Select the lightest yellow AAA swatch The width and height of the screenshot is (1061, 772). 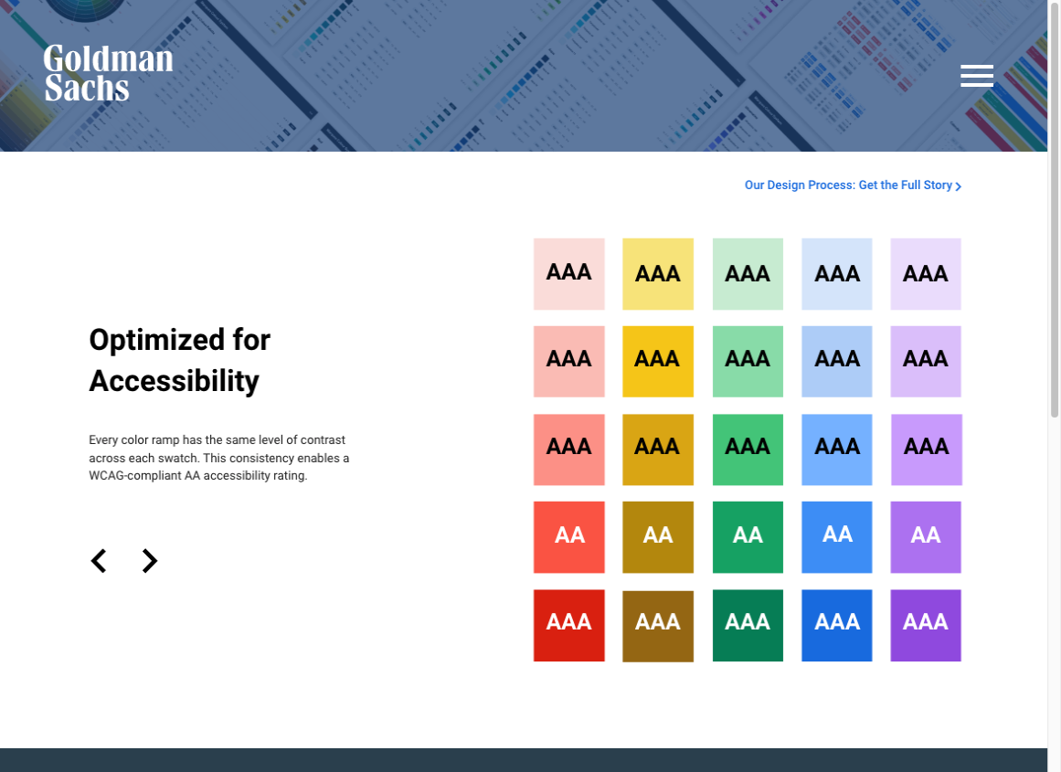[658, 274]
